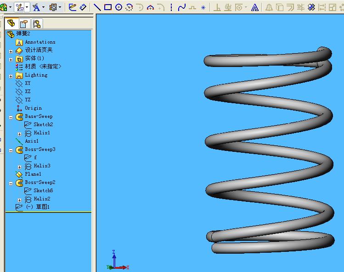This screenshot has height=272, width=344.
Task: Click the Sketch pencil icon
Action: click(73, 7)
